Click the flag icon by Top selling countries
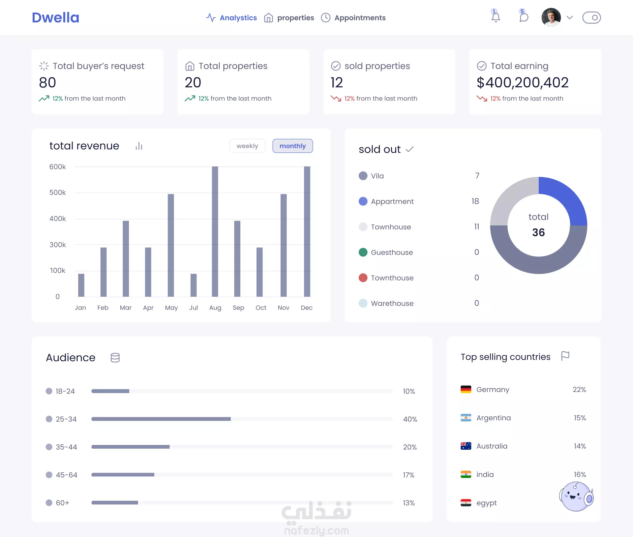Viewport: 633px width, 537px height. coord(565,356)
